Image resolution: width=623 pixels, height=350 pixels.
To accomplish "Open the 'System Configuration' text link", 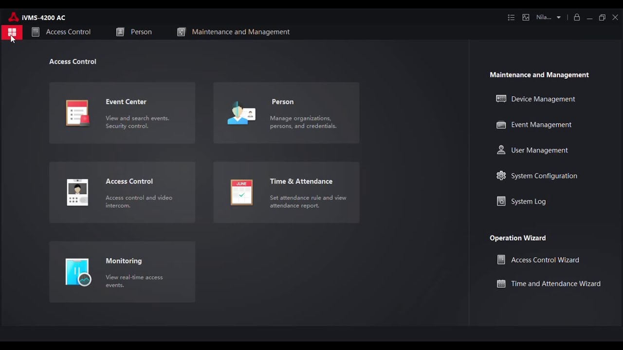I will 544,176.
